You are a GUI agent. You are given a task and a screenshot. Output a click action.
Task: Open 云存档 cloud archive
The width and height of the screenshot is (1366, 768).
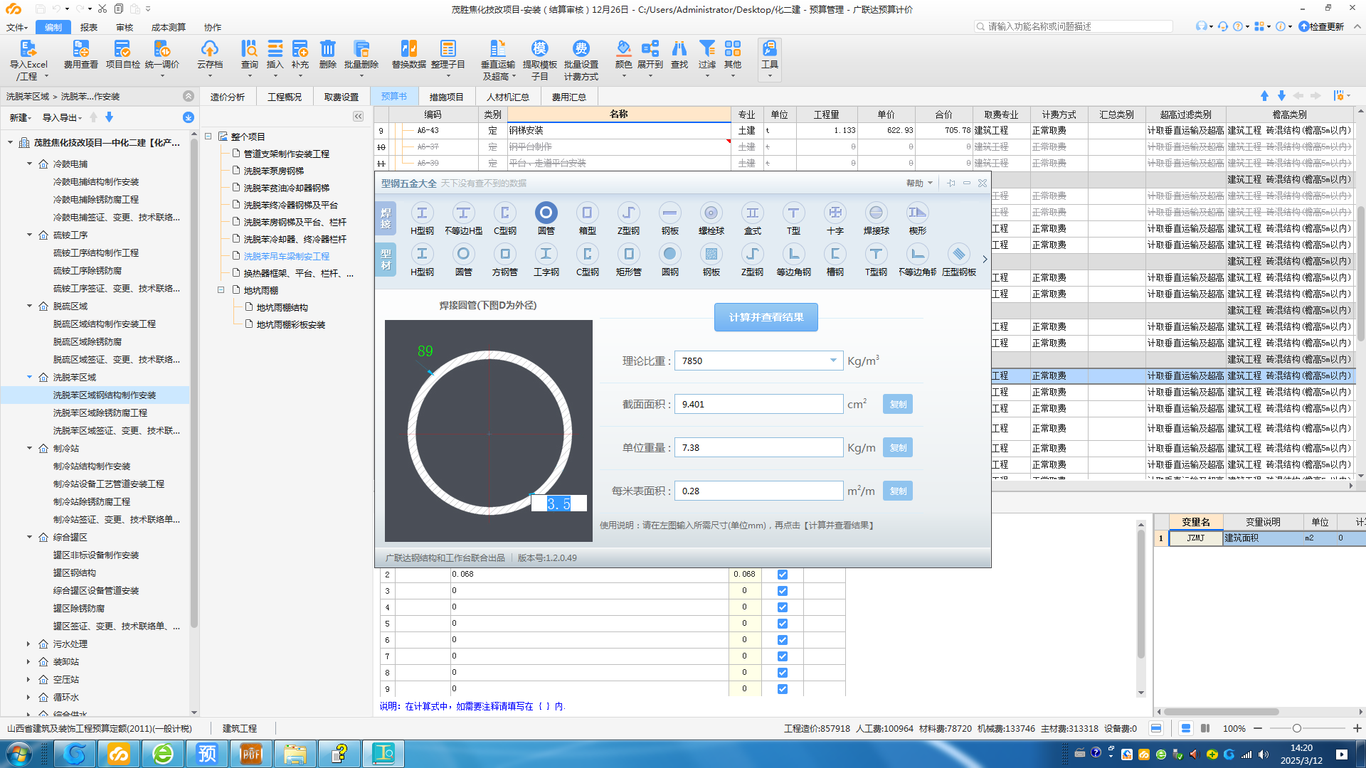click(x=209, y=60)
